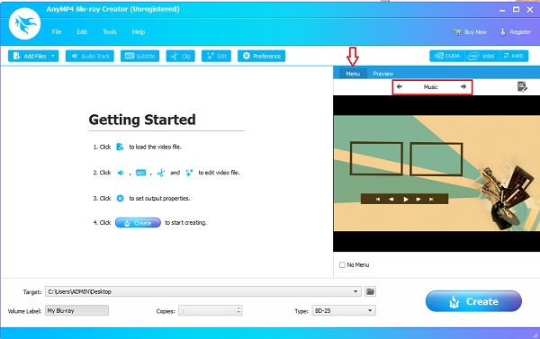This screenshot has width=540, height=339.
Task: Toggle CUDA acceleration
Action: coord(447,56)
